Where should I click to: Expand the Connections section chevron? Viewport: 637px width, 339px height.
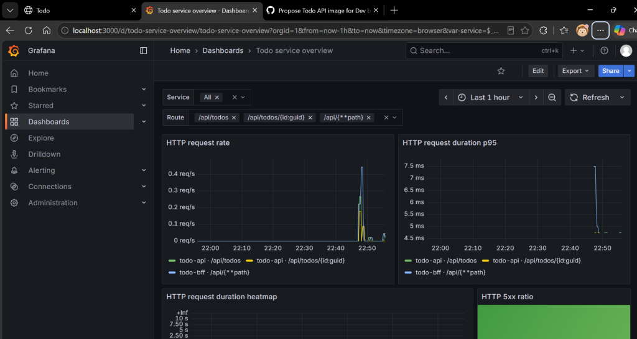[x=144, y=187]
